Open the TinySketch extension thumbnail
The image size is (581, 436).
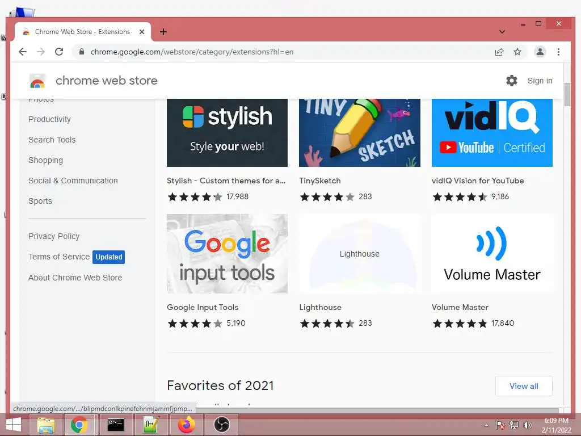coord(359,133)
